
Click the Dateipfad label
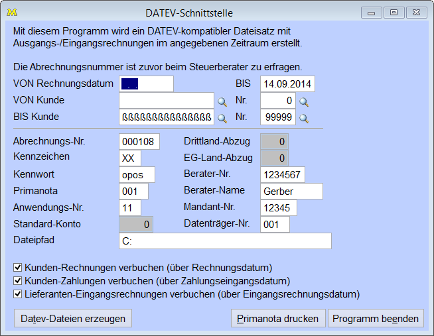[34, 240]
